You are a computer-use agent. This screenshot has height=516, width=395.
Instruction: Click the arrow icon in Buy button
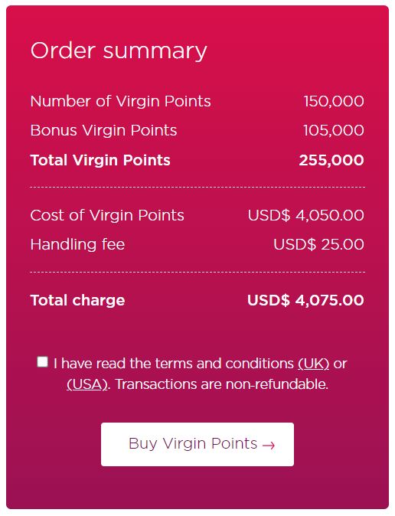pos(269,446)
